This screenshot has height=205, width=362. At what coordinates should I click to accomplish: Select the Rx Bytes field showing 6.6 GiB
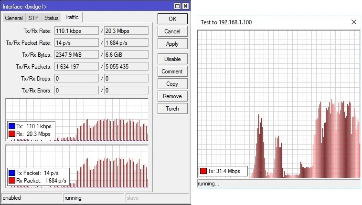click(x=126, y=55)
